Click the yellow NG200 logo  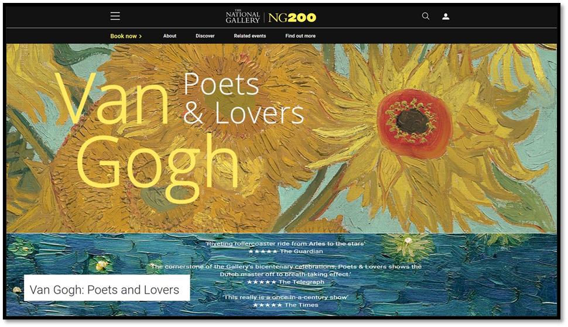[x=292, y=18]
